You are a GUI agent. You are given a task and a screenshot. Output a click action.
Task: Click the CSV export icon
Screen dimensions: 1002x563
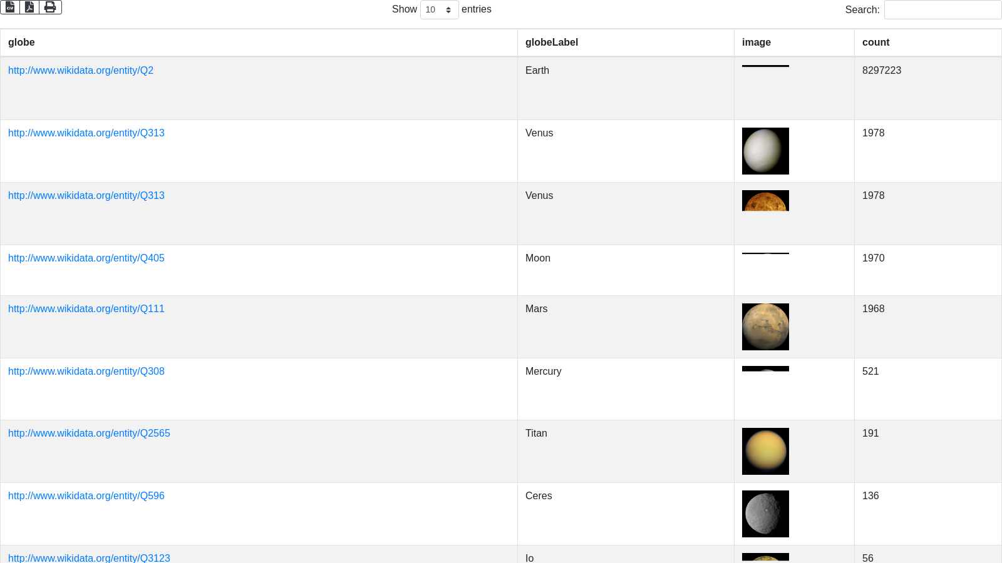coord(10,7)
